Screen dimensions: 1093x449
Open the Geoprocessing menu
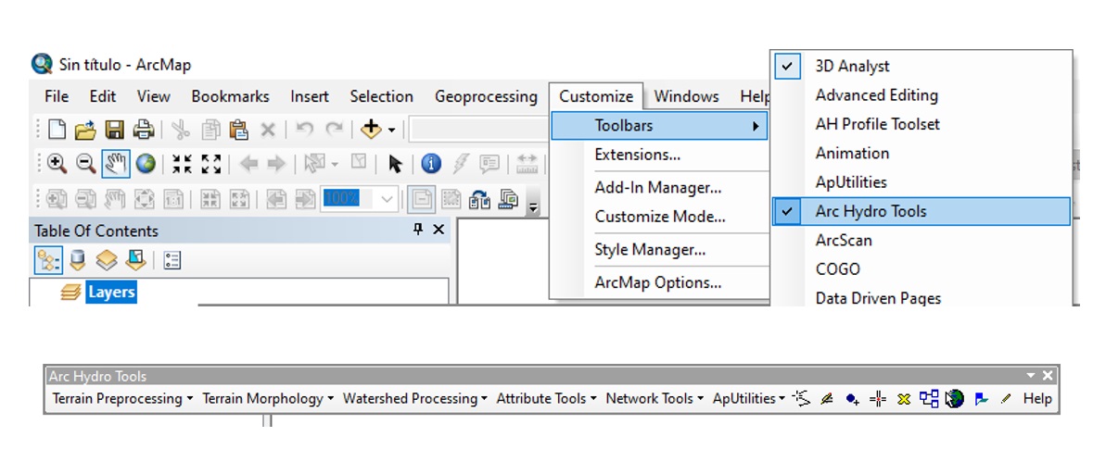pyautogui.click(x=486, y=96)
